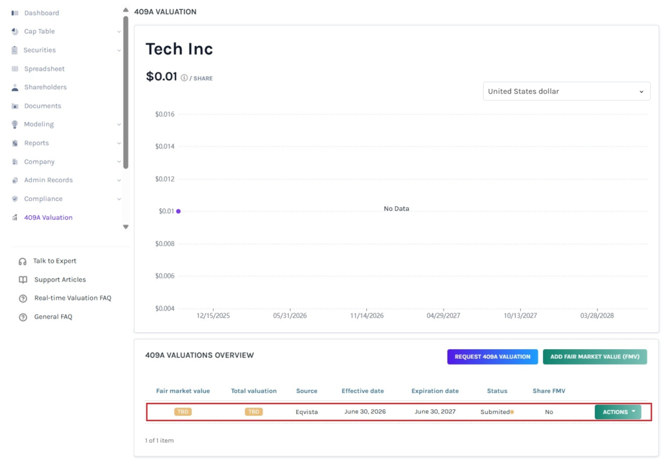Click Request 409A Valuation button
Image resolution: width=665 pixels, height=460 pixels.
click(492, 357)
